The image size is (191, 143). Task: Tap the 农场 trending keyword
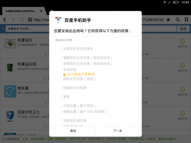(25, 139)
